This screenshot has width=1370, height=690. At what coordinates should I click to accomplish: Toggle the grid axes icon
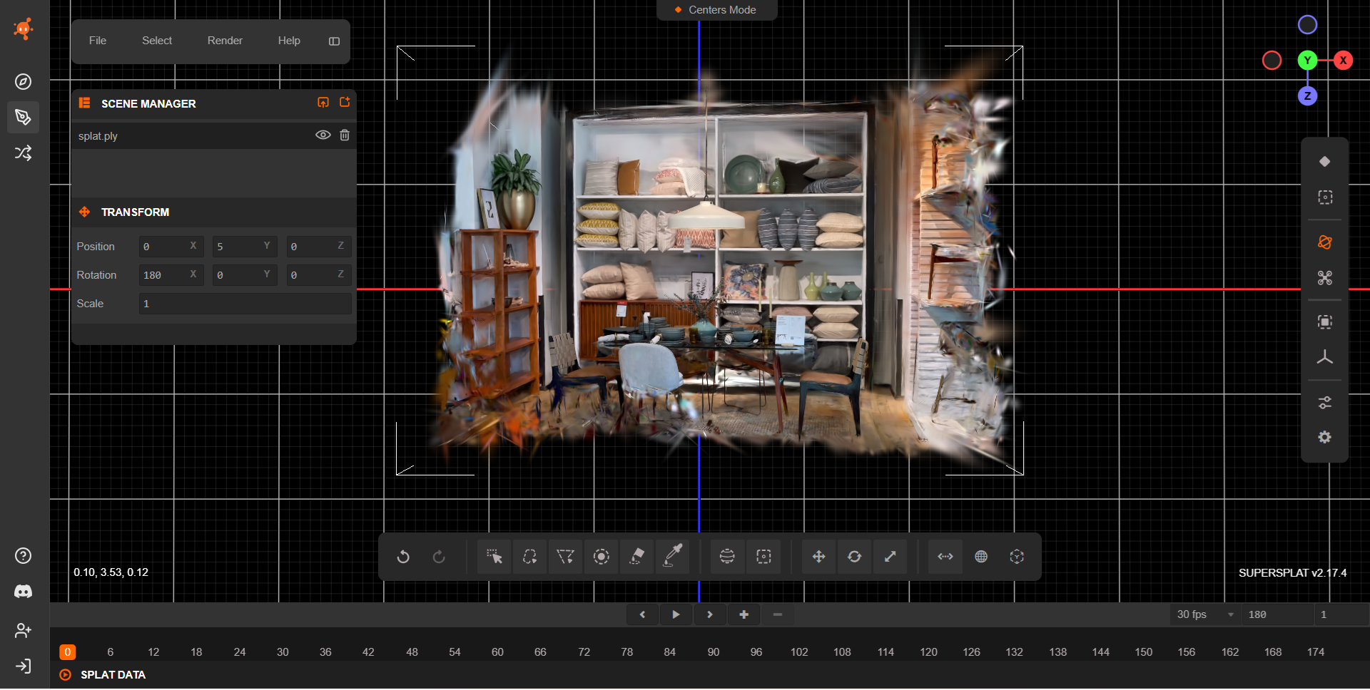(1325, 358)
